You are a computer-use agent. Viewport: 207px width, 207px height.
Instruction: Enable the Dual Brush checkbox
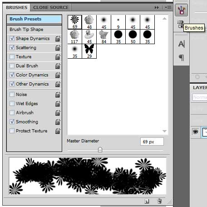point(12,66)
